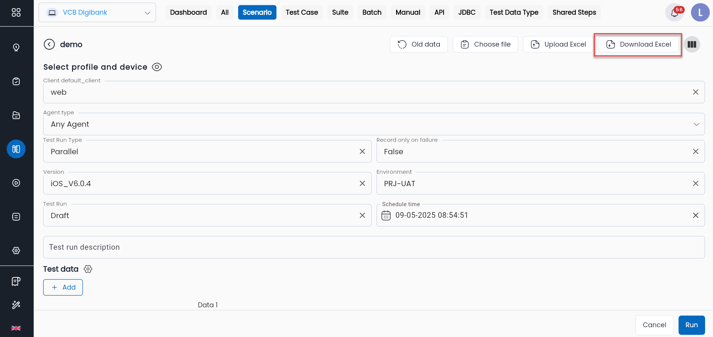Open notifications bell with 56 badge
This screenshot has height=337, width=713.
[675, 13]
